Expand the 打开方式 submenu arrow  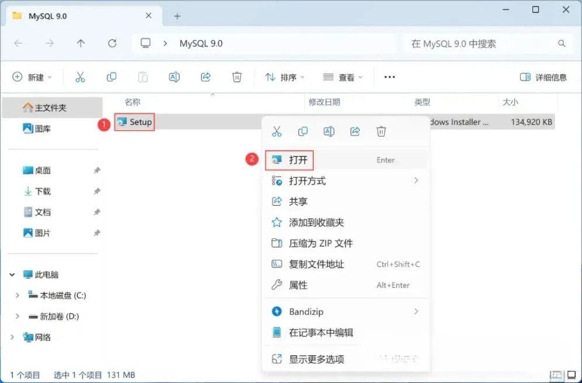point(416,180)
